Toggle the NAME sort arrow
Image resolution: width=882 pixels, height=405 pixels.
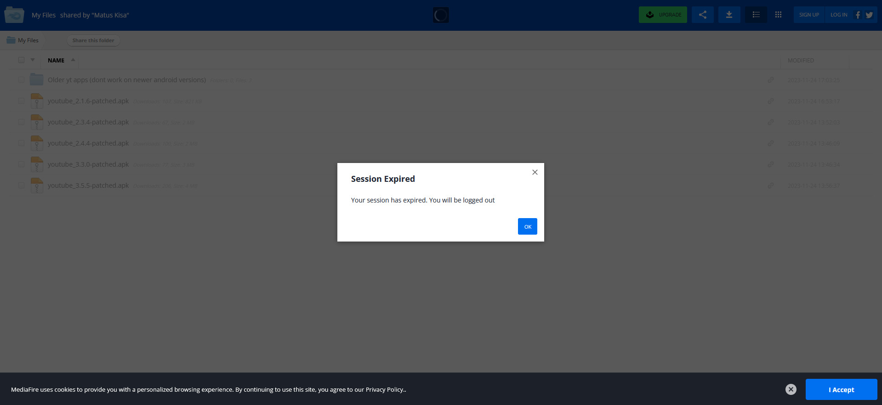click(73, 60)
